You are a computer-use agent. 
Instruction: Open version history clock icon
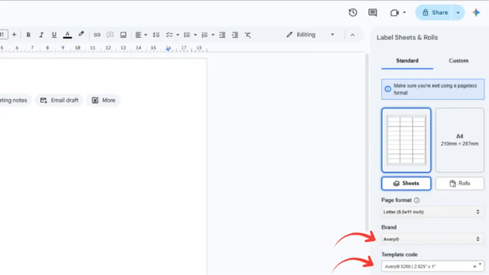click(352, 12)
